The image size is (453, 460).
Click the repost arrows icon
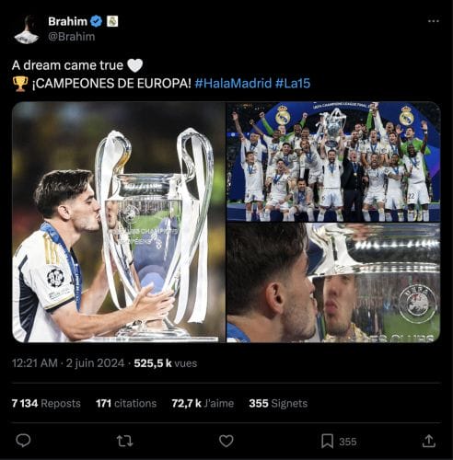coord(124,441)
